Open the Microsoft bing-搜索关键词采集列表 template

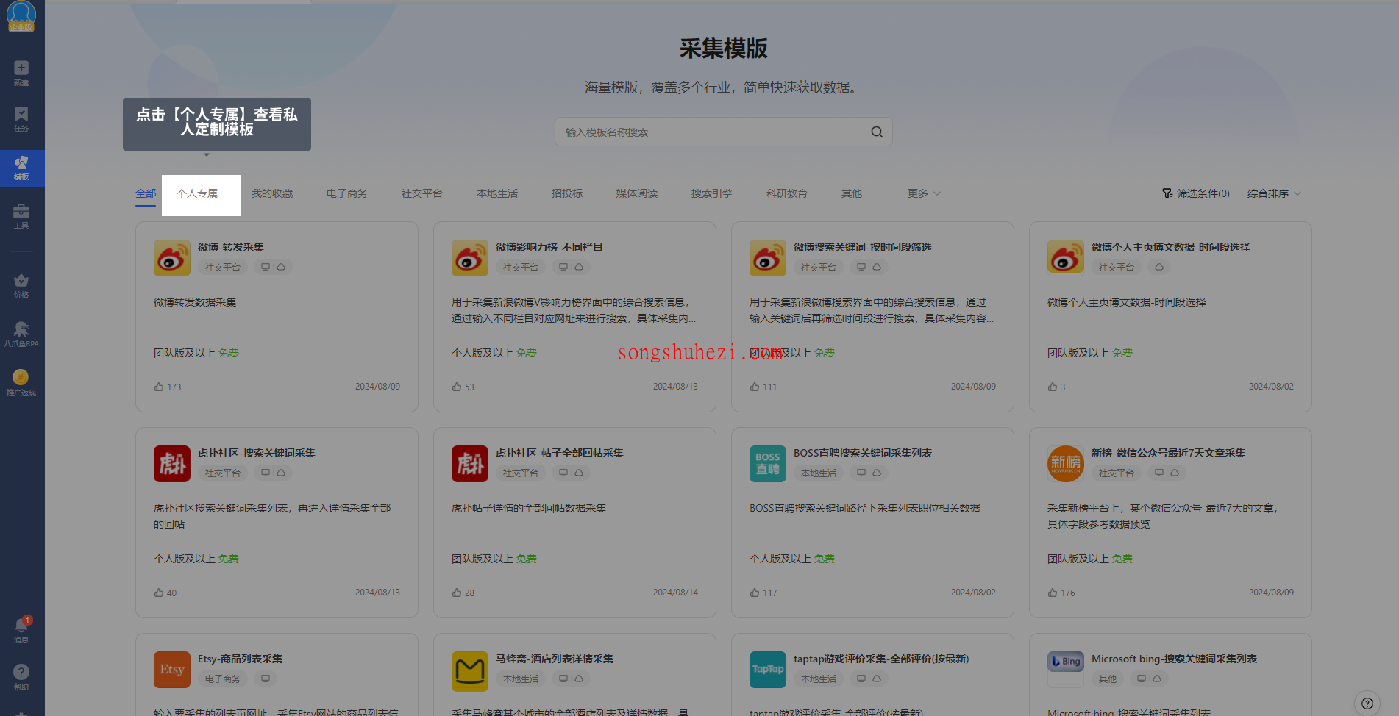pyautogui.click(x=1174, y=659)
